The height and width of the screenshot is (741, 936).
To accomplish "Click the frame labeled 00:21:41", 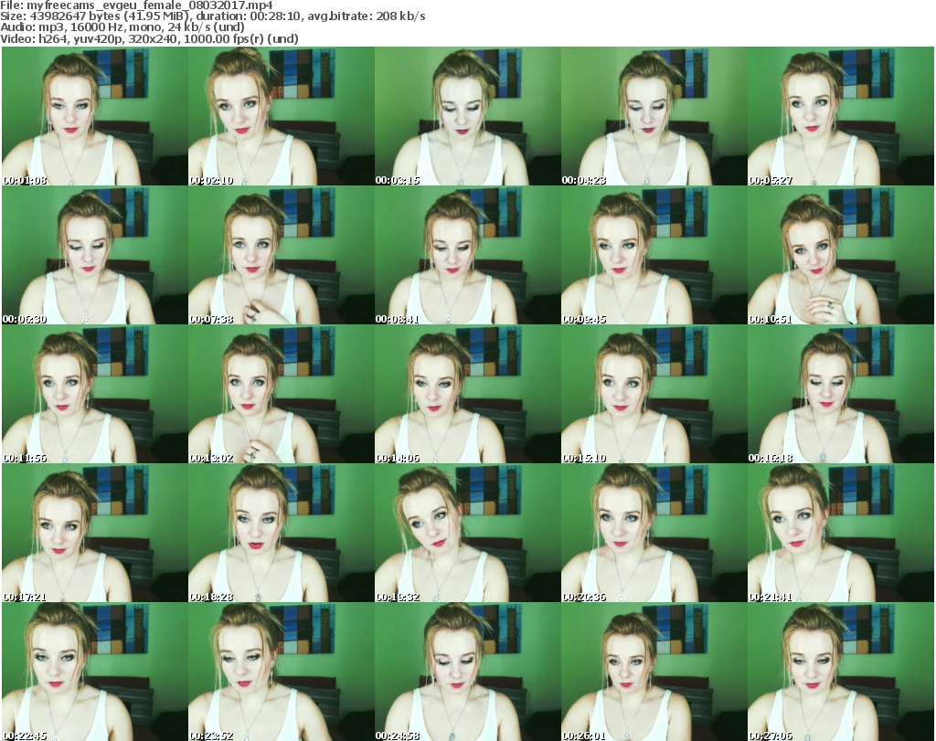I will [x=841, y=534].
